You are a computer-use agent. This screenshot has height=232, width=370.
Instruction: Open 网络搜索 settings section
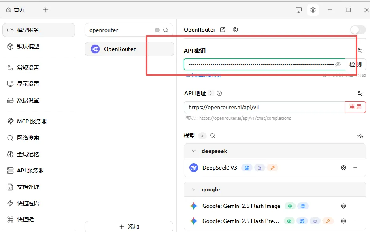[39, 138]
